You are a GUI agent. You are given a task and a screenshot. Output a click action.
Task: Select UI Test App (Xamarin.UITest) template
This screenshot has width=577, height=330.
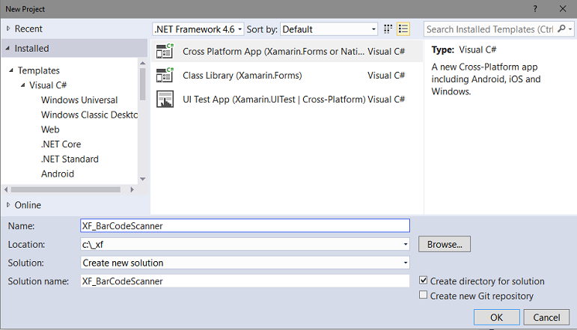pyautogui.click(x=287, y=99)
